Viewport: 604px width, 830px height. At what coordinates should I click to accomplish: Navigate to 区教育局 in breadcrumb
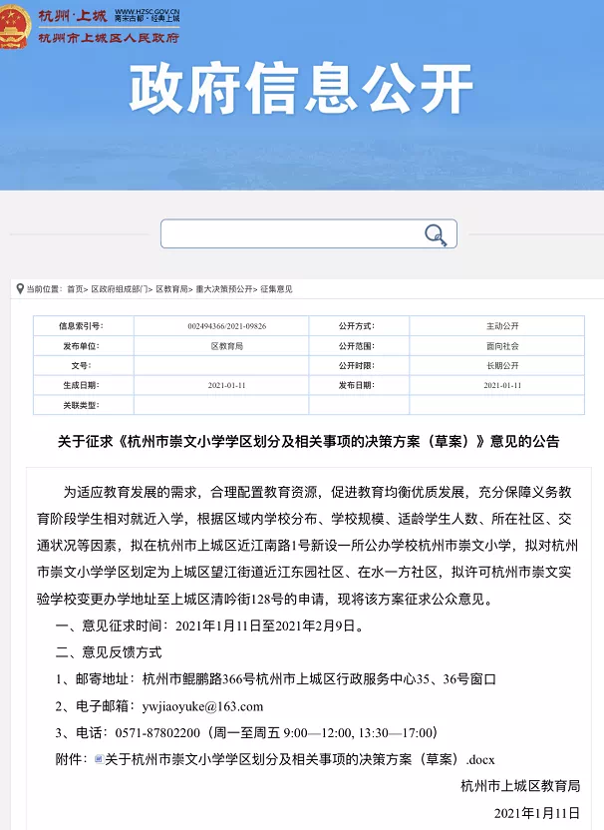pos(171,289)
